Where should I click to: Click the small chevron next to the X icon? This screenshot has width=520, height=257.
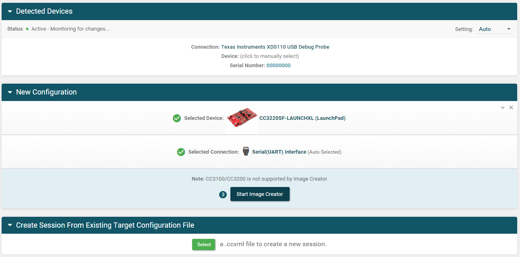coord(503,107)
